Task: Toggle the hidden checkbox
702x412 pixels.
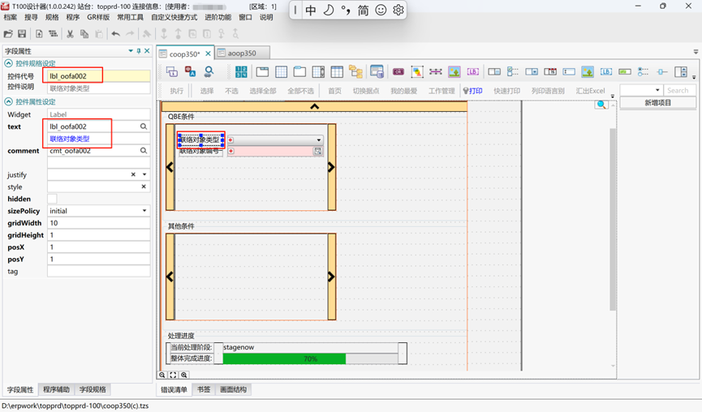Action: [x=53, y=199]
